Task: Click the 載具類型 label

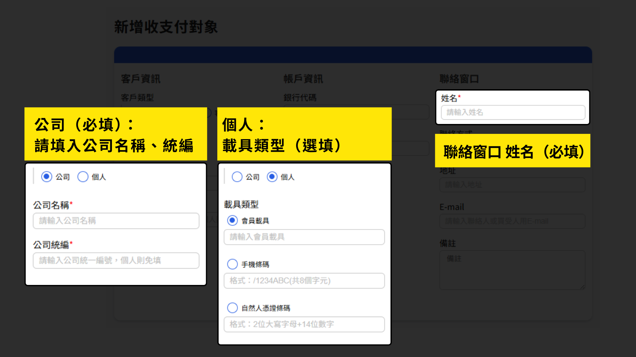Action: point(241,204)
